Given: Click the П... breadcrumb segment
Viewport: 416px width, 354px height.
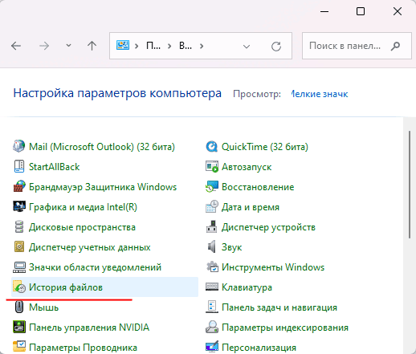Looking at the screenshot, I should click(x=153, y=46).
